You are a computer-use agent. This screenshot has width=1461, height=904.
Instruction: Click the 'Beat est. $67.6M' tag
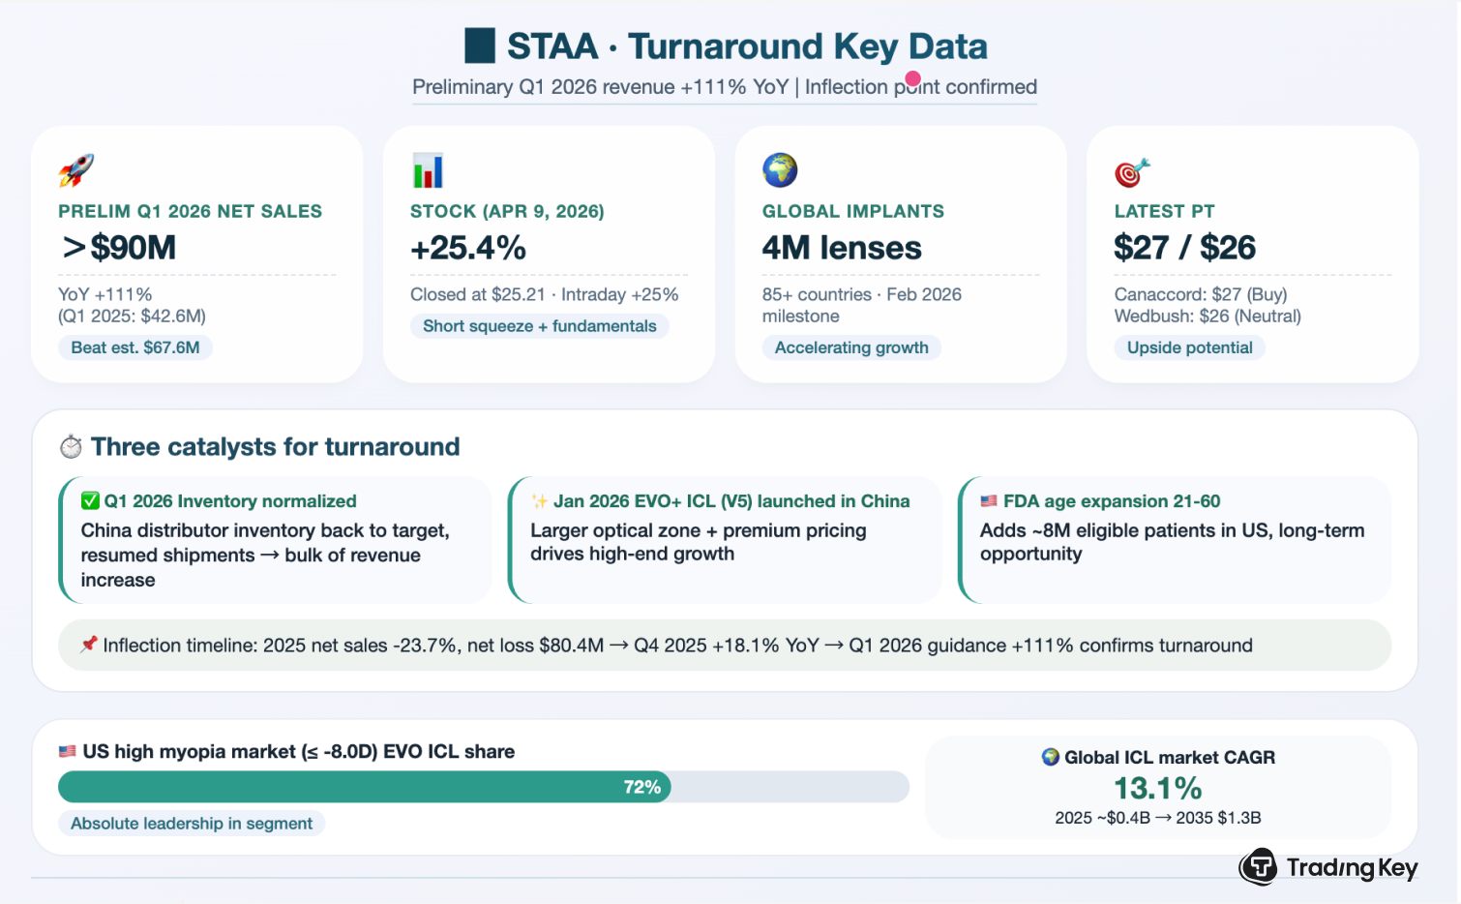[x=135, y=347]
